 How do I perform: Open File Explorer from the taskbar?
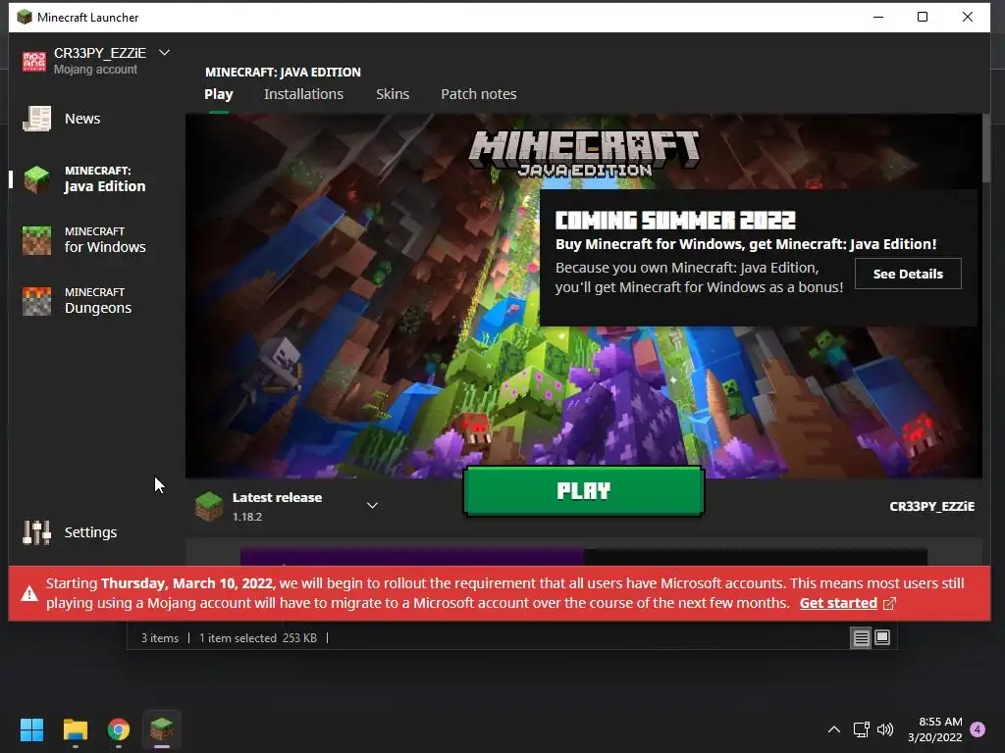click(75, 729)
